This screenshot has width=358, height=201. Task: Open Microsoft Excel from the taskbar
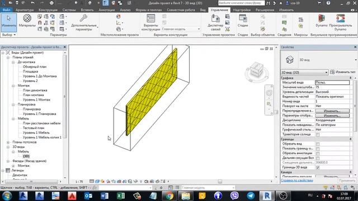[x=121, y=196]
